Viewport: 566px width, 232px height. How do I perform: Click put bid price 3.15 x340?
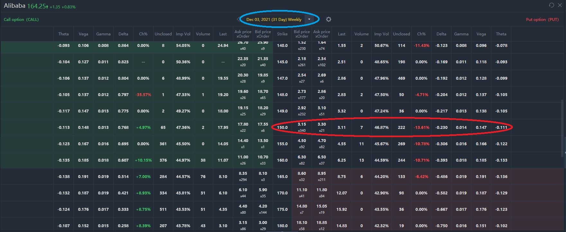[x=302, y=127]
